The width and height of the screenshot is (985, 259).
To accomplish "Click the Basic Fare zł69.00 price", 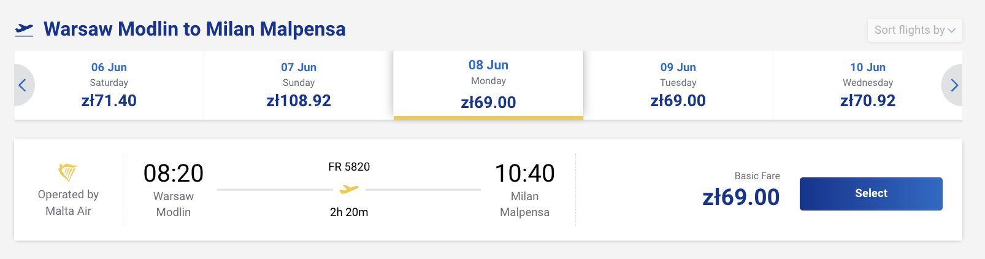I will [x=741, y=197].
